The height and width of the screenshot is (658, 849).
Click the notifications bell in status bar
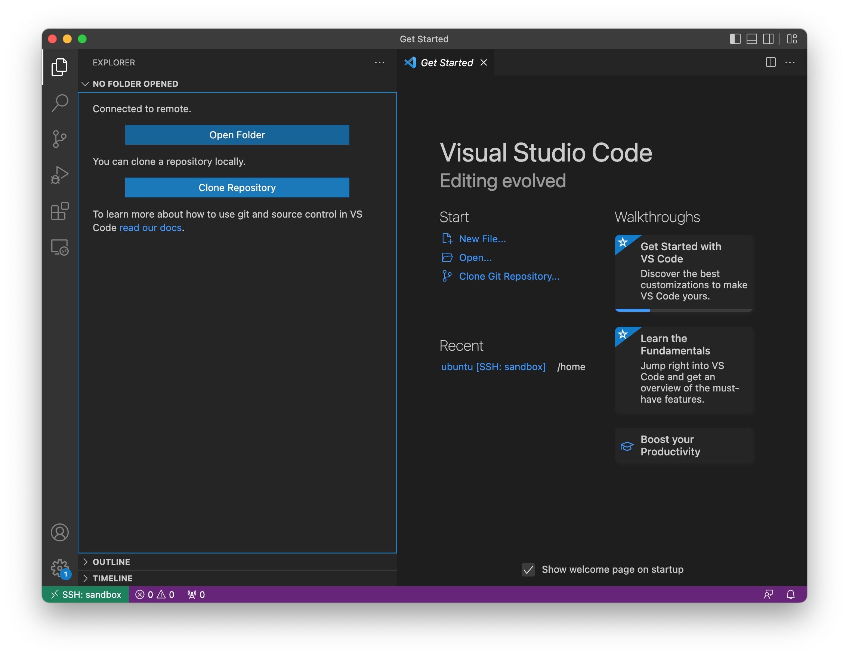pyautogui.click(x=790, y=594)
